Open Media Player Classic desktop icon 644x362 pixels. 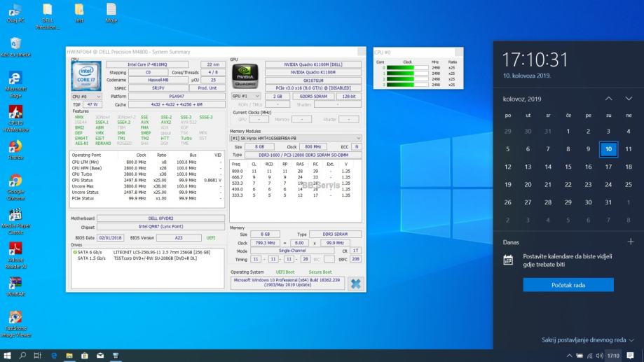15,216
